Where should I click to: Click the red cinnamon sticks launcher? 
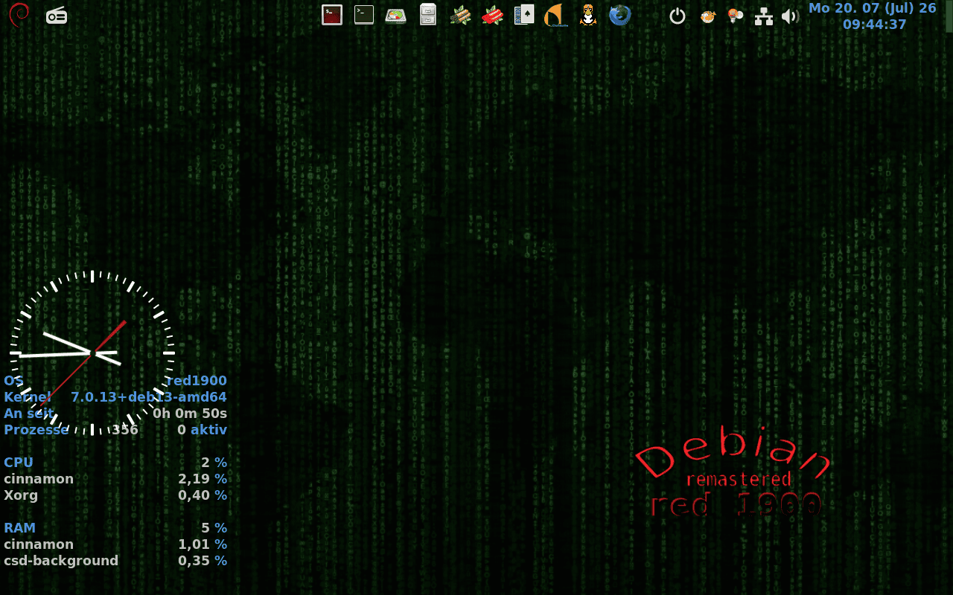(x=492, y=15)
